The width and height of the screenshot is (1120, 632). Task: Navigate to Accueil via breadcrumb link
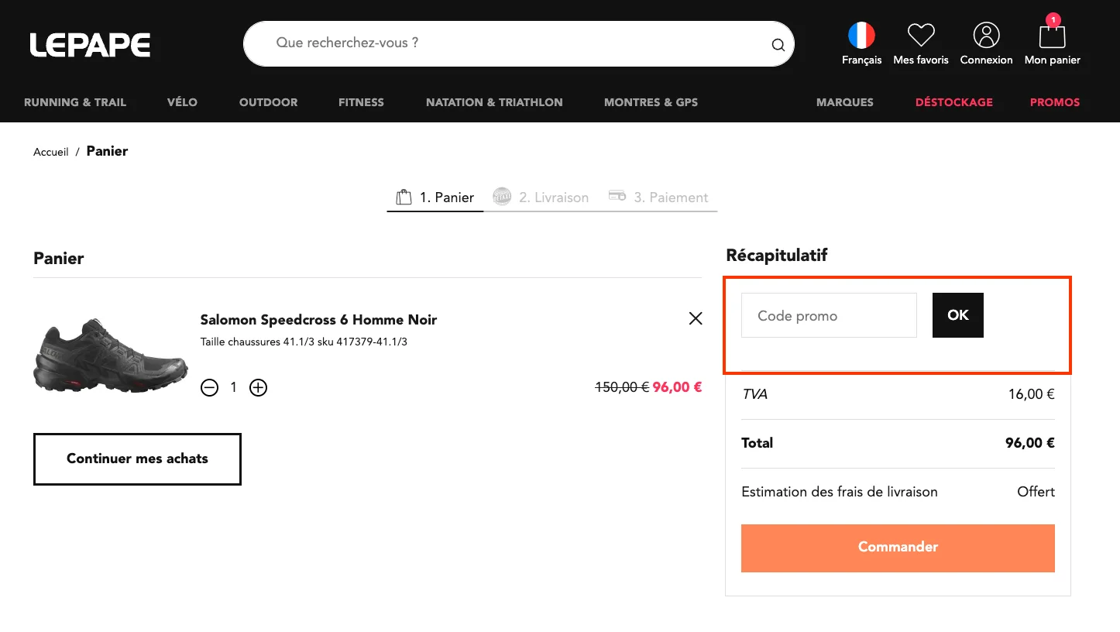50,151
